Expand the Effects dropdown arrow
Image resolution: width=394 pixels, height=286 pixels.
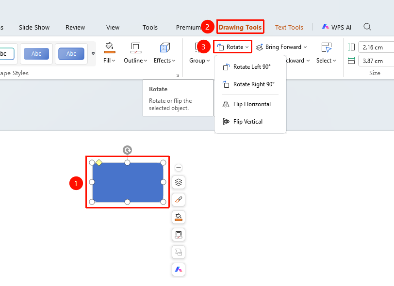click(174, 61)
